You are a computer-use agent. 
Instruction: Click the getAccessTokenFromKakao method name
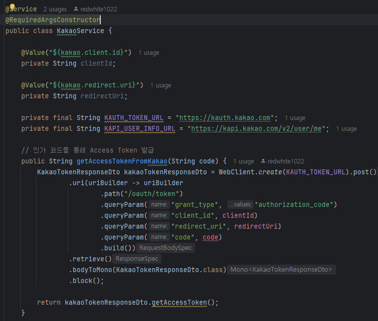click(x=122, y=161)
